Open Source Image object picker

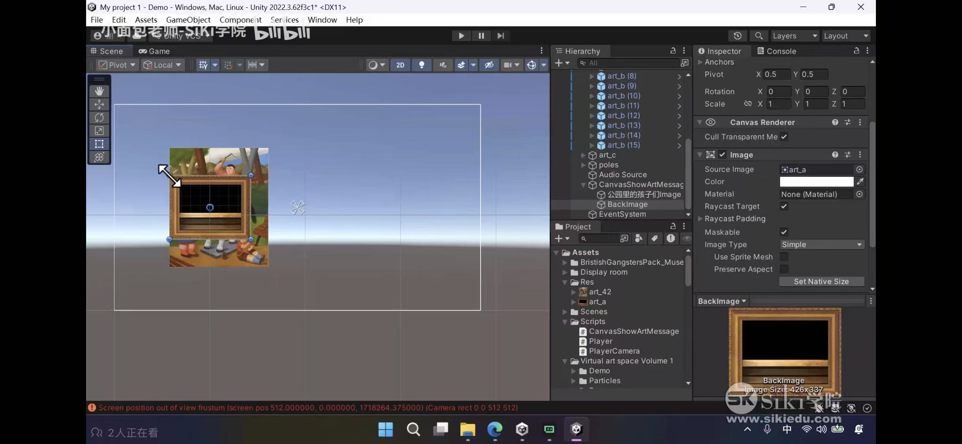859,169
